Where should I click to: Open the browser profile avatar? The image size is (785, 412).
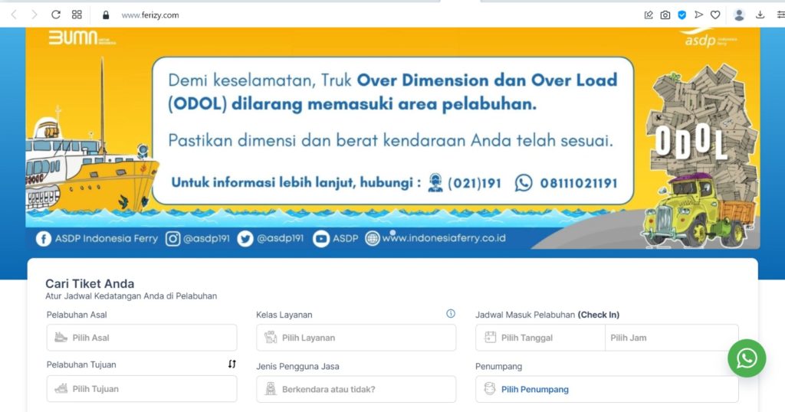pyautogui.click(x=739, y=15)
